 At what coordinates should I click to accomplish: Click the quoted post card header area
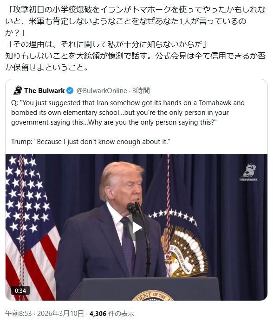pos(81,90)
